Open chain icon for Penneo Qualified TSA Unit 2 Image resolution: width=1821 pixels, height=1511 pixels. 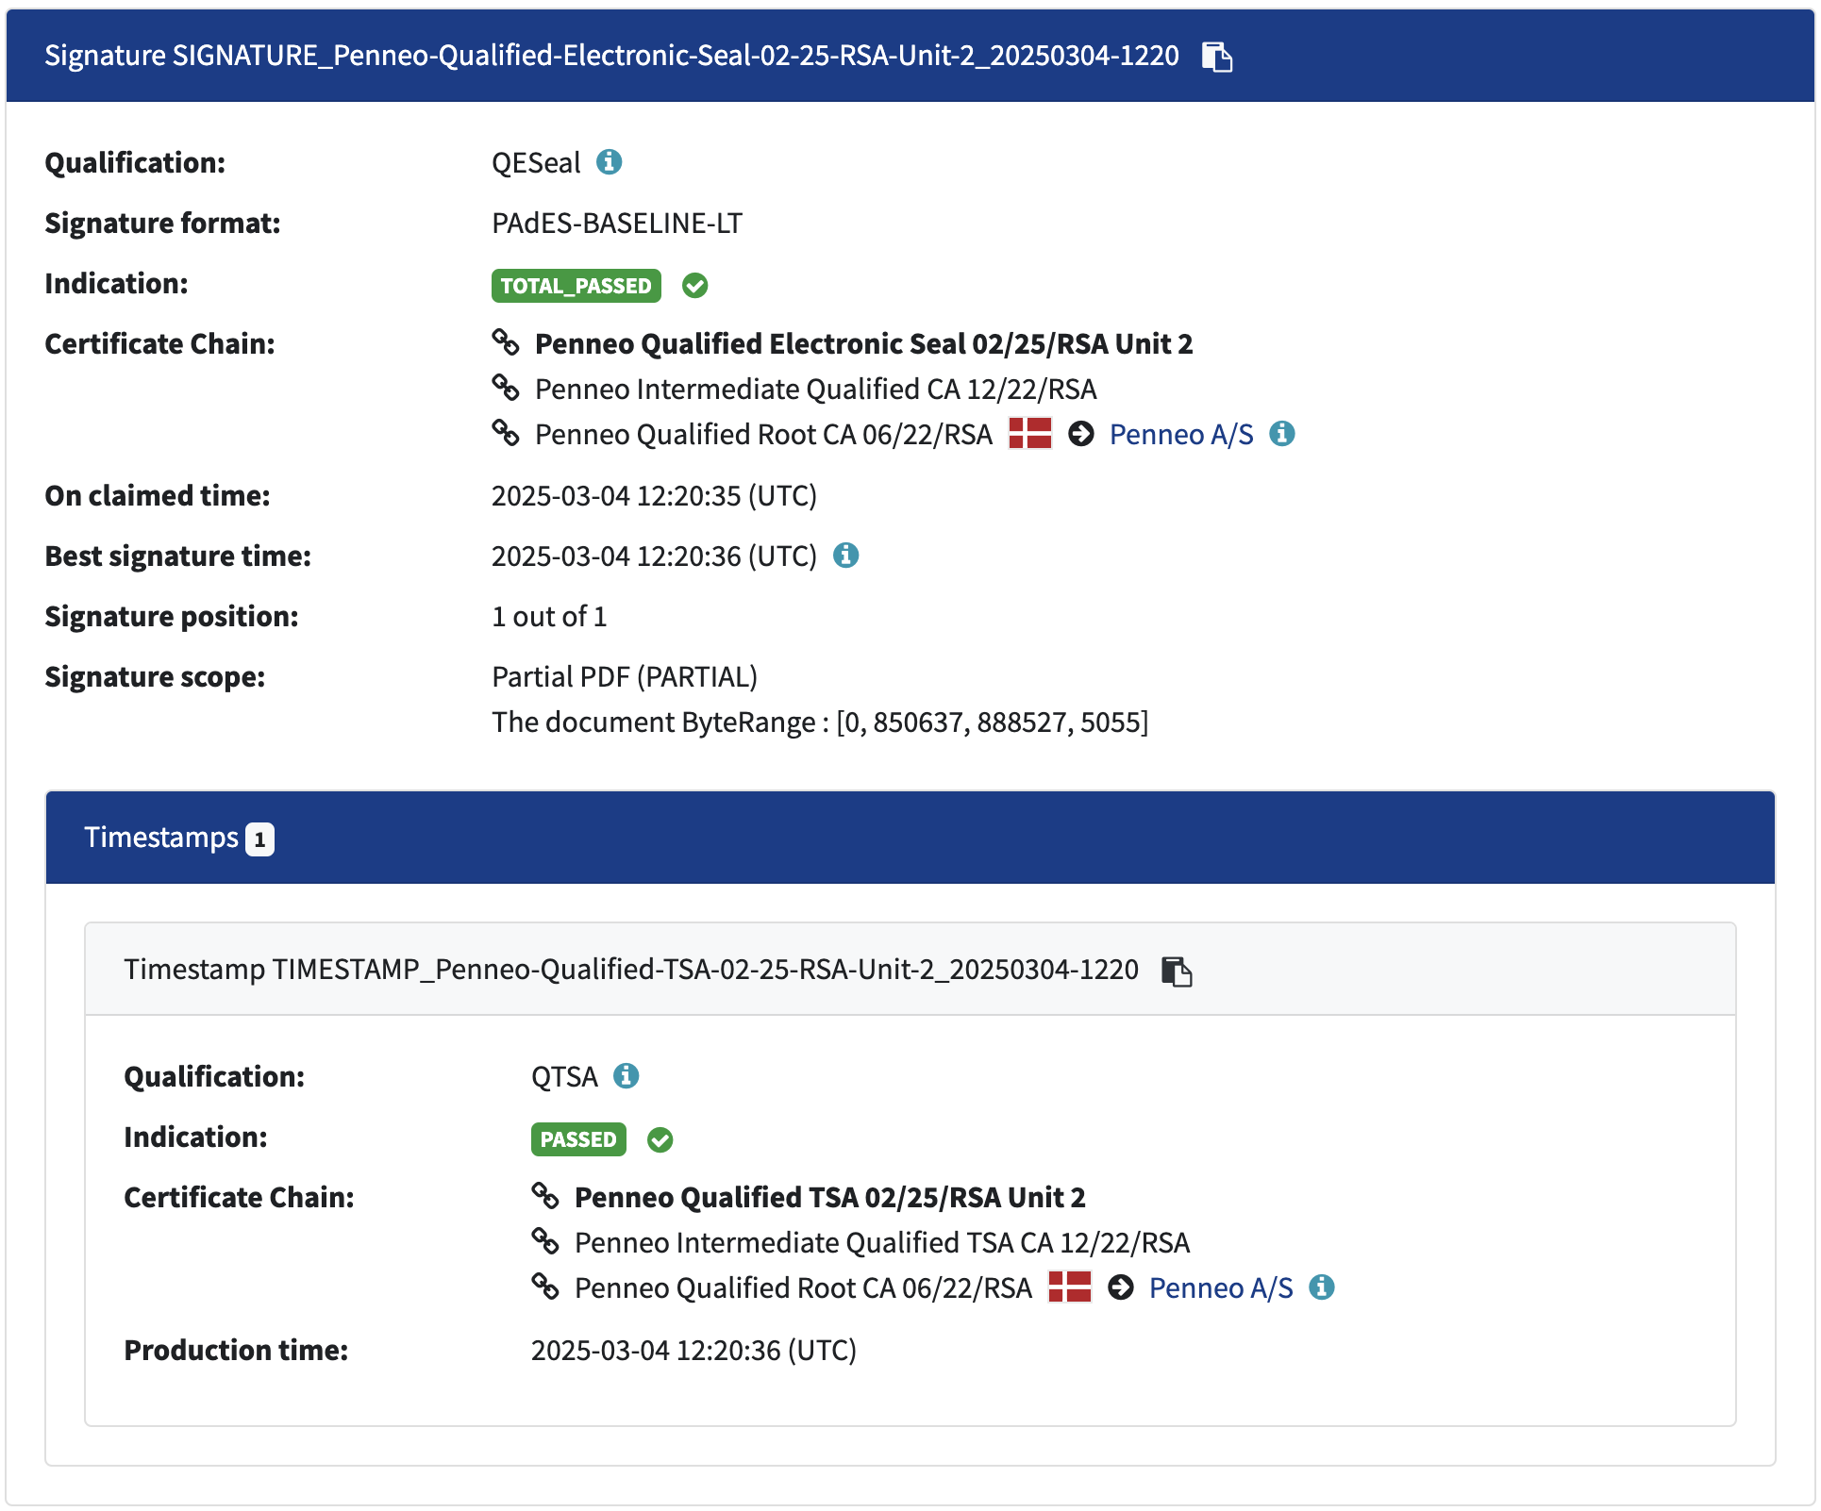545,1196
